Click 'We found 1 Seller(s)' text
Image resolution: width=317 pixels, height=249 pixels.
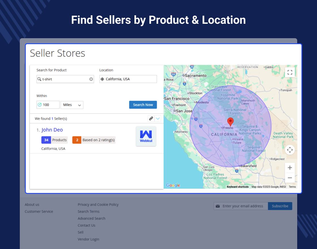point(51,119)
